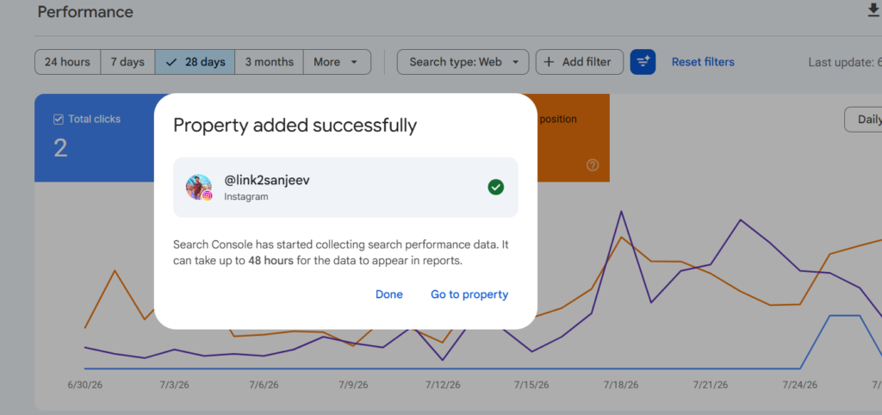
Task: Click the 48 hours bold text
Action: (270, 261)
